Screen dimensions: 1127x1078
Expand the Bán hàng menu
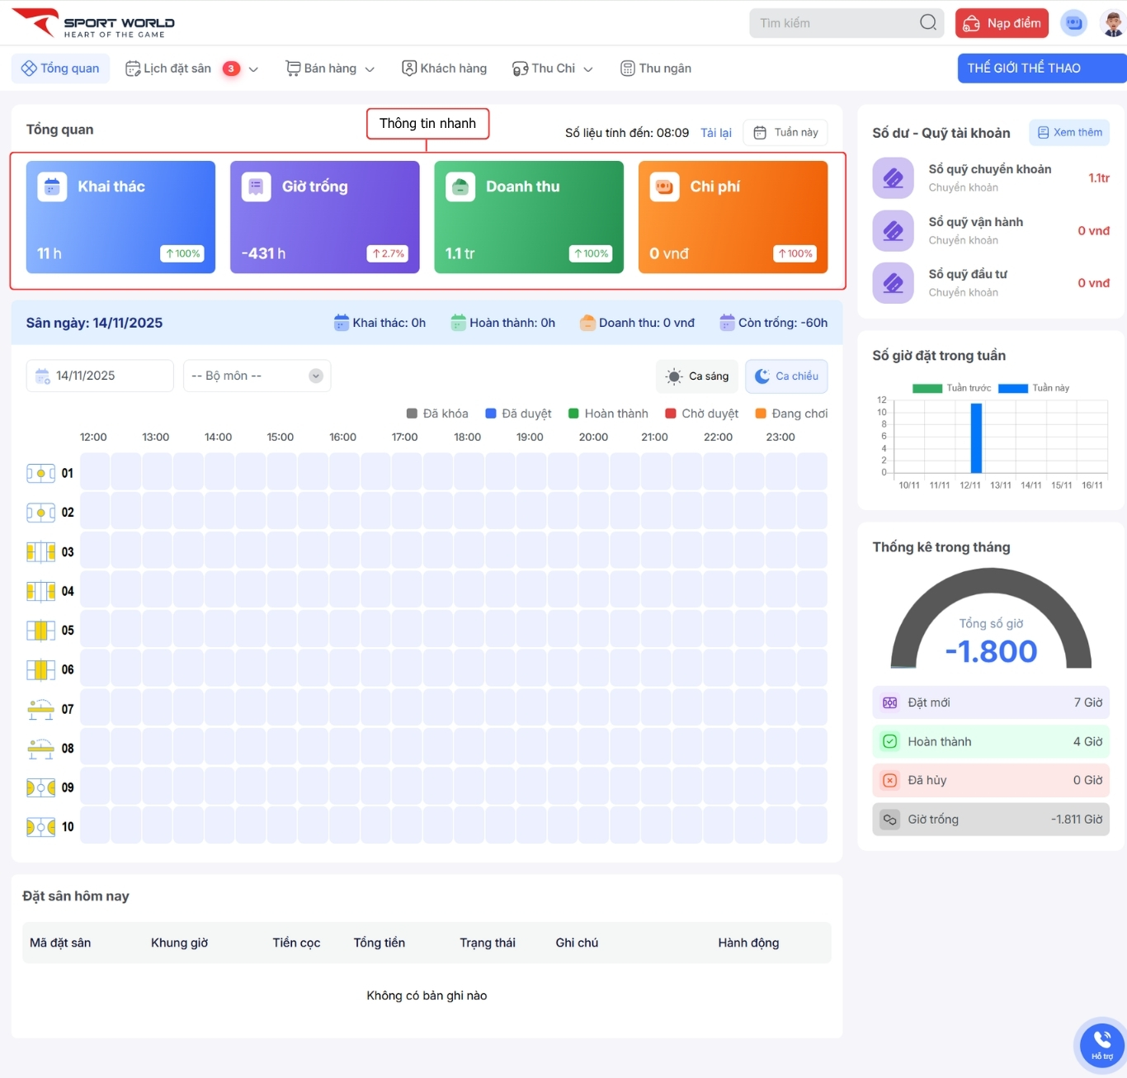pos(330,69)
